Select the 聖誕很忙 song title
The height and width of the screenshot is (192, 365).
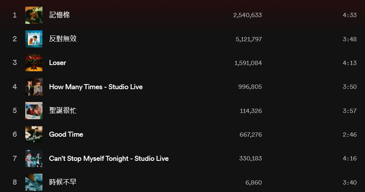[63, 111]
